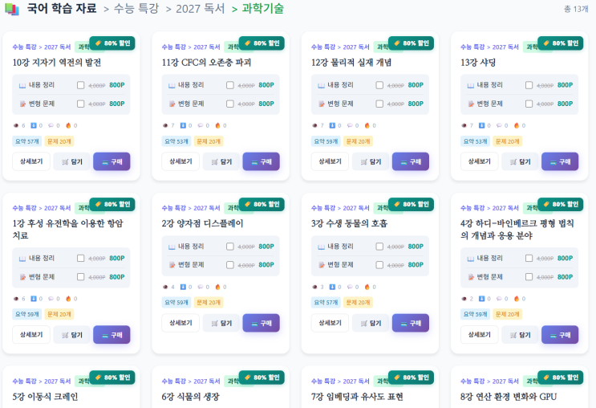Check 변형 문제 box for 12강 물리적 실재 개념
The image size is (596, 408).
click(379, 104)
